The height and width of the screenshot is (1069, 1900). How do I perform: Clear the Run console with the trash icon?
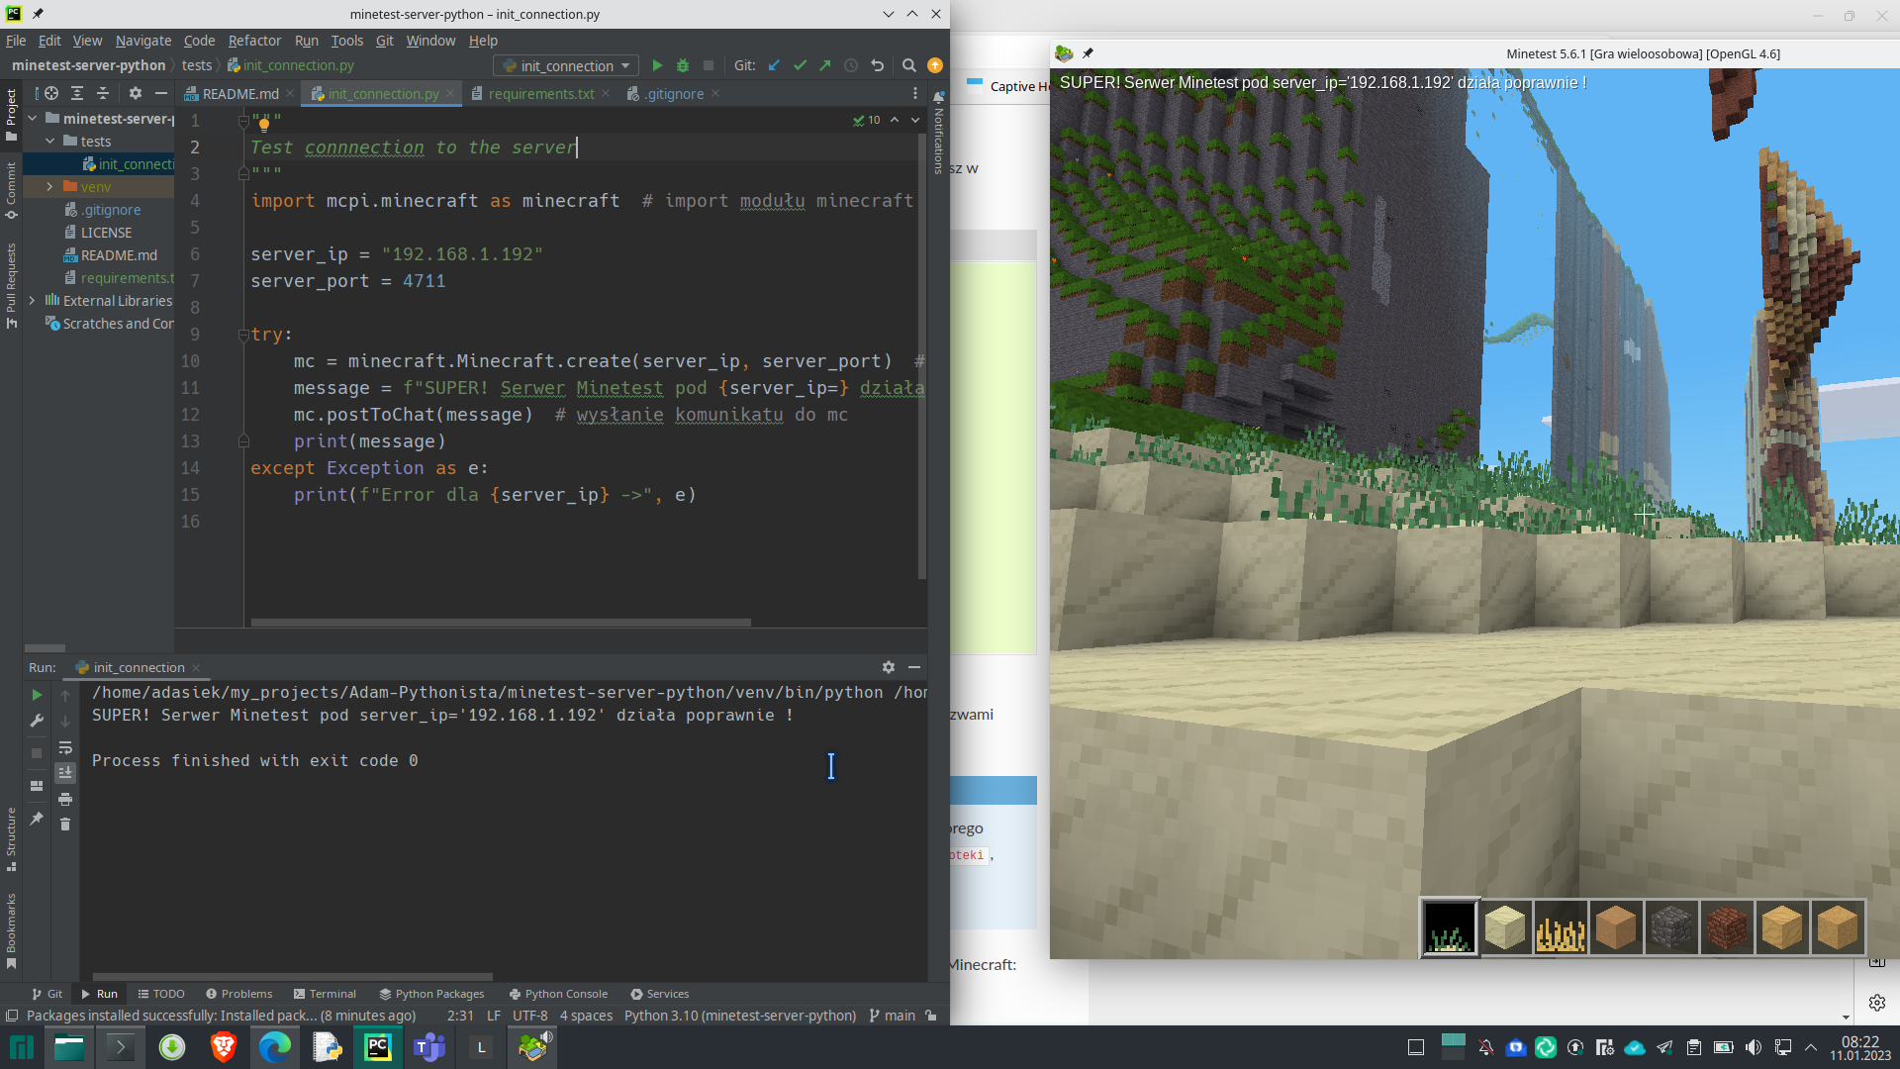(65, 824)
